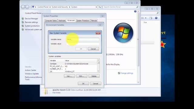
Task: Click the back navigation arrow button
Action: click(23, 7)
